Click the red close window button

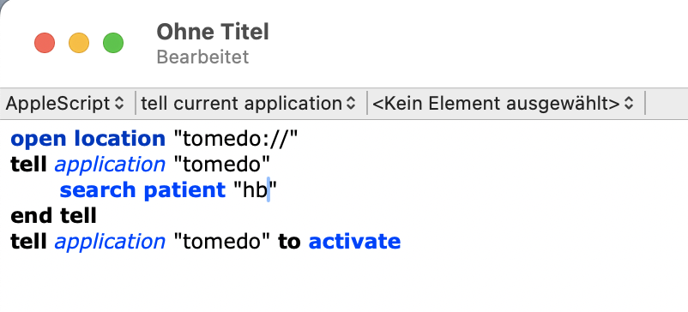pyautogui.click(x=45, y=43)
